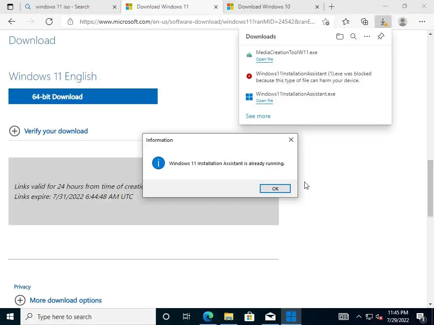Click the Downloads toolbar icon
This screenshot has width=434, height=325.
coord(383,22)
